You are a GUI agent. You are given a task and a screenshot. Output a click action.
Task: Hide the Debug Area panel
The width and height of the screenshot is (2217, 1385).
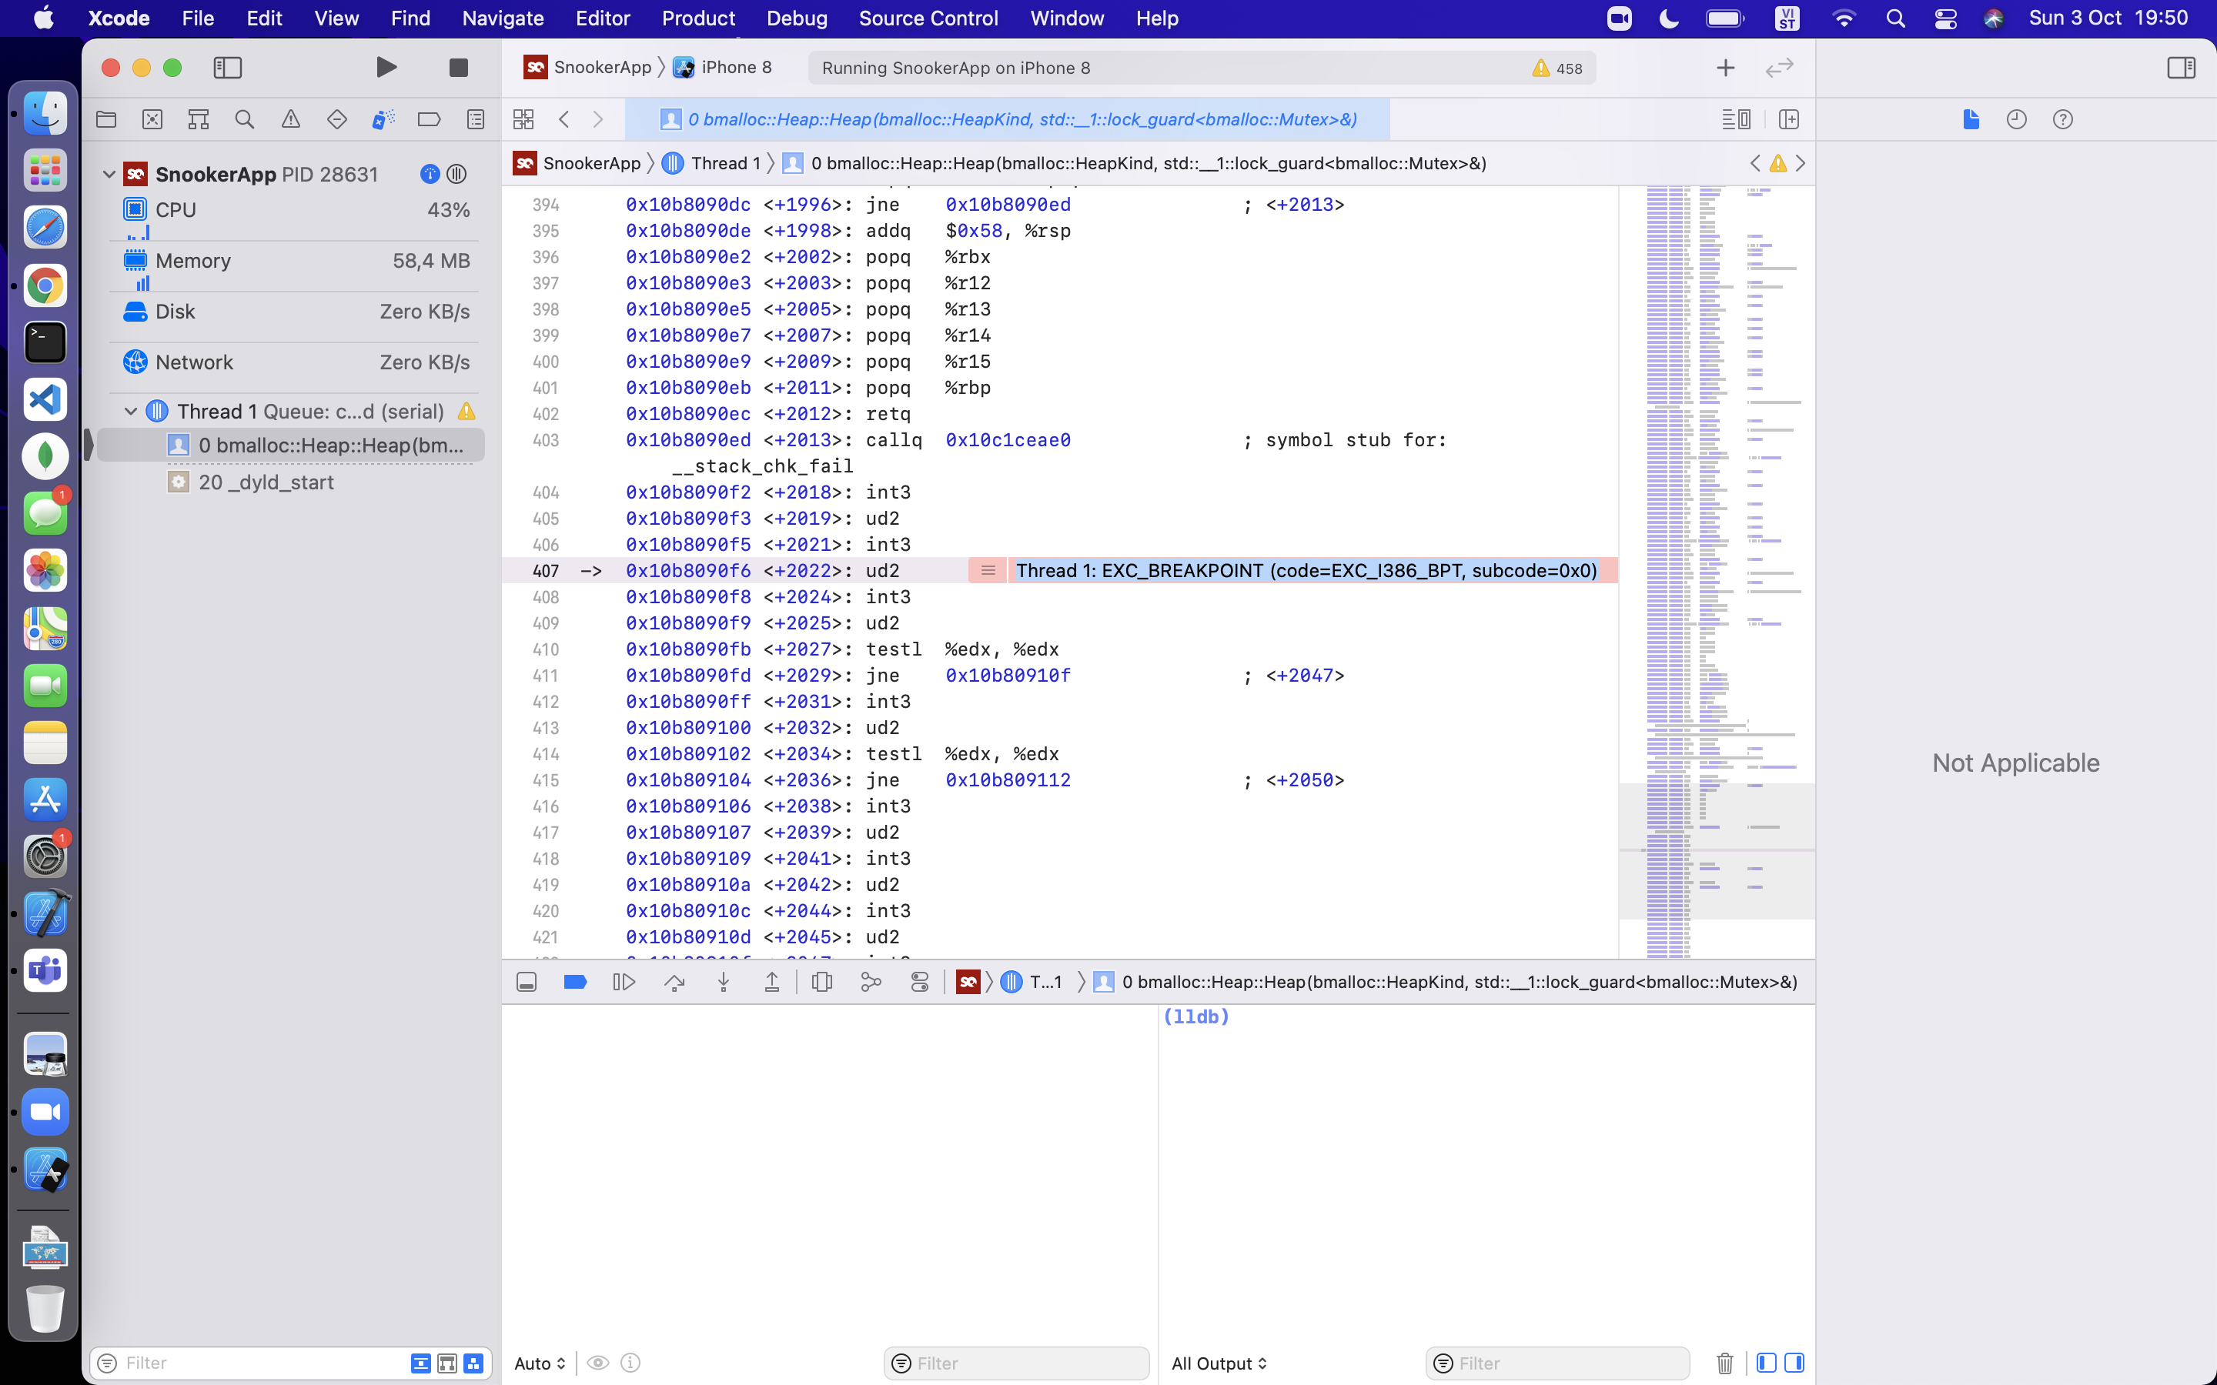point(527,981)
